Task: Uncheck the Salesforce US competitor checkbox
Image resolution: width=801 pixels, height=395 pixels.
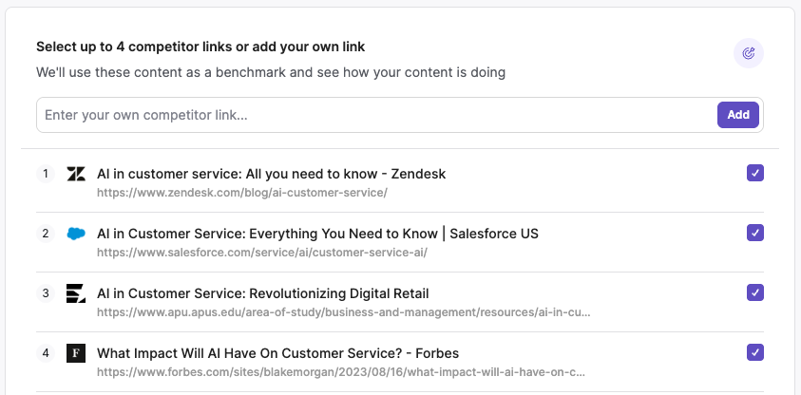Action: point(755,233)
